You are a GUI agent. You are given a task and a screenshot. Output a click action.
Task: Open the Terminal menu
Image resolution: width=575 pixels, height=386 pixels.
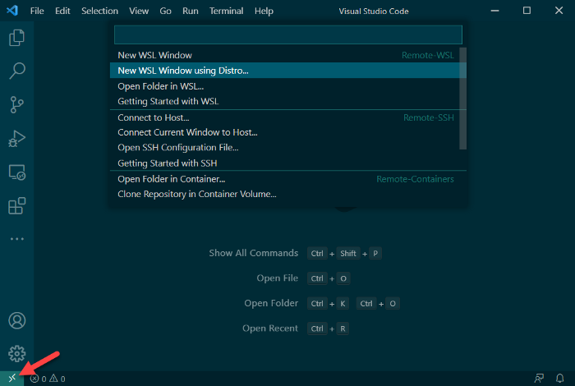tap(226, 11)
